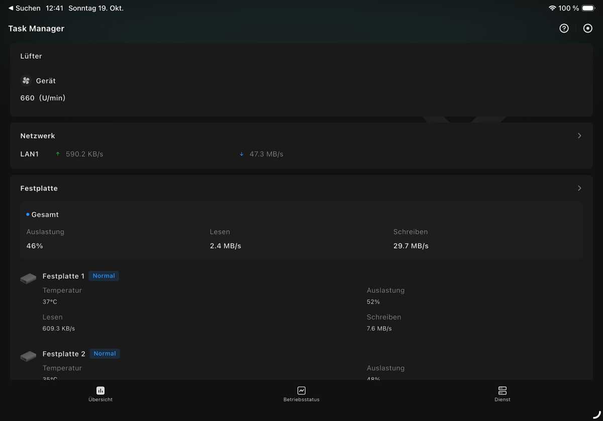Viewport: 603px width, 421px height.
Task: Switch to the Betriebsstatus tab
Action: (301, 394)
